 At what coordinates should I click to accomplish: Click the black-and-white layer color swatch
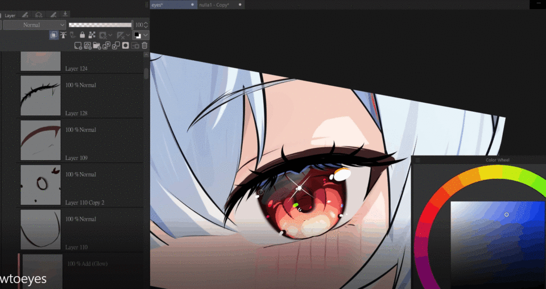(137, 35)
